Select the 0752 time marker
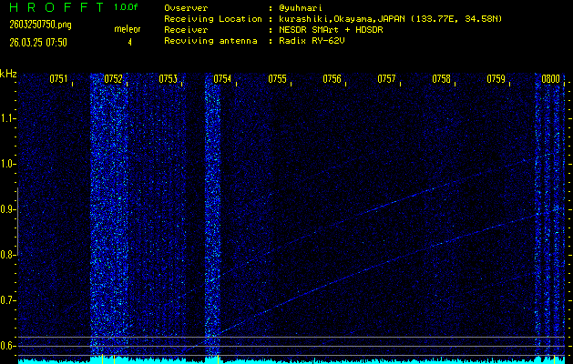 114,79
